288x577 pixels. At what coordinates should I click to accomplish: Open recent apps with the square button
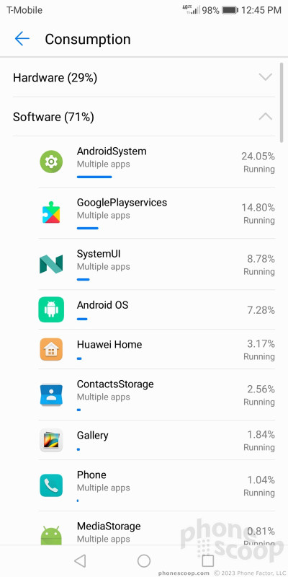coord(208,561)
